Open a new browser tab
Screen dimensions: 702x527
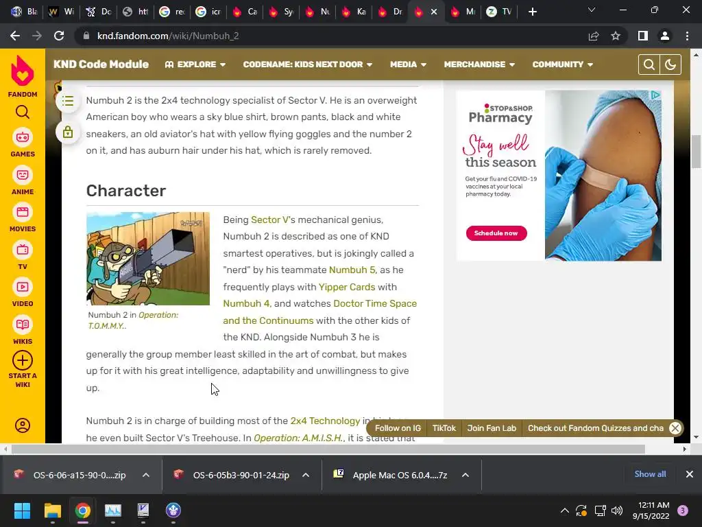(x=532, y=12)
